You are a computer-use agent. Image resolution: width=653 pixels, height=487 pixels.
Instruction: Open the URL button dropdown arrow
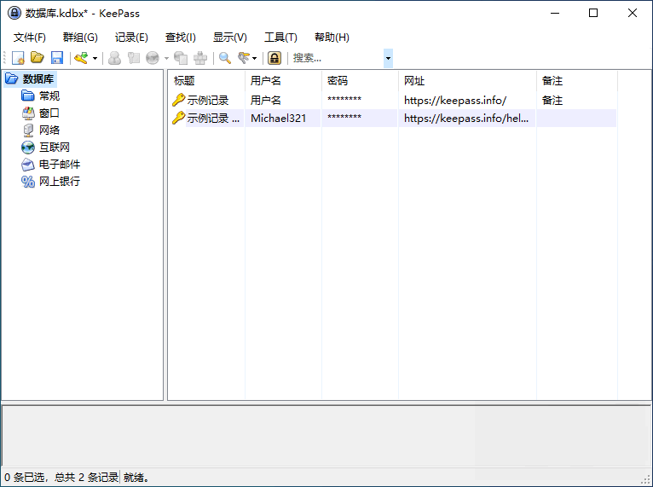pyautogui.click(x=166, y=58)
